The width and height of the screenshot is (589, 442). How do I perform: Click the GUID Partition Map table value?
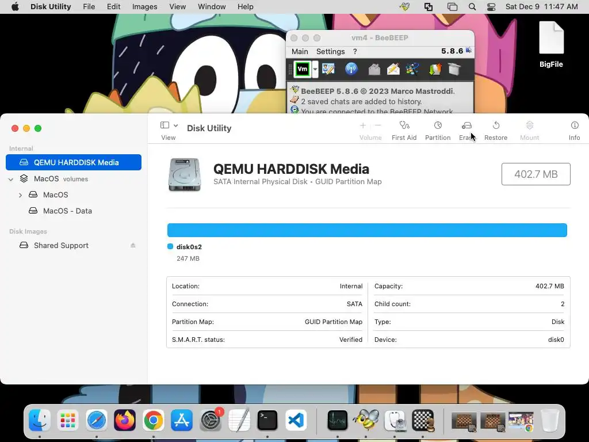(x=334, y=322)
